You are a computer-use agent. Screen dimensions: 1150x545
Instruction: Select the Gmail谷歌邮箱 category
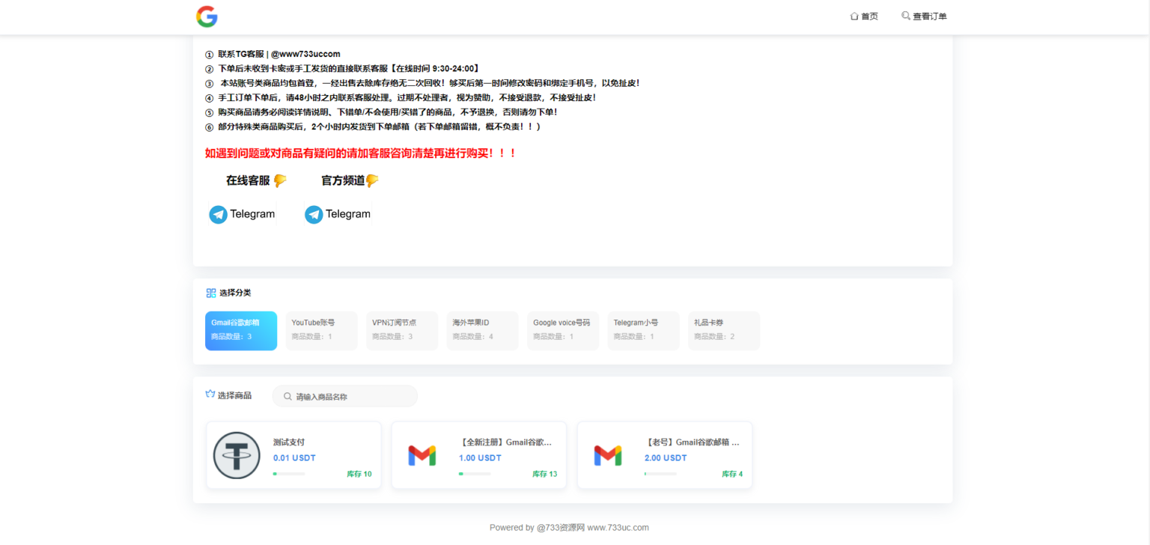click(241, 331)
